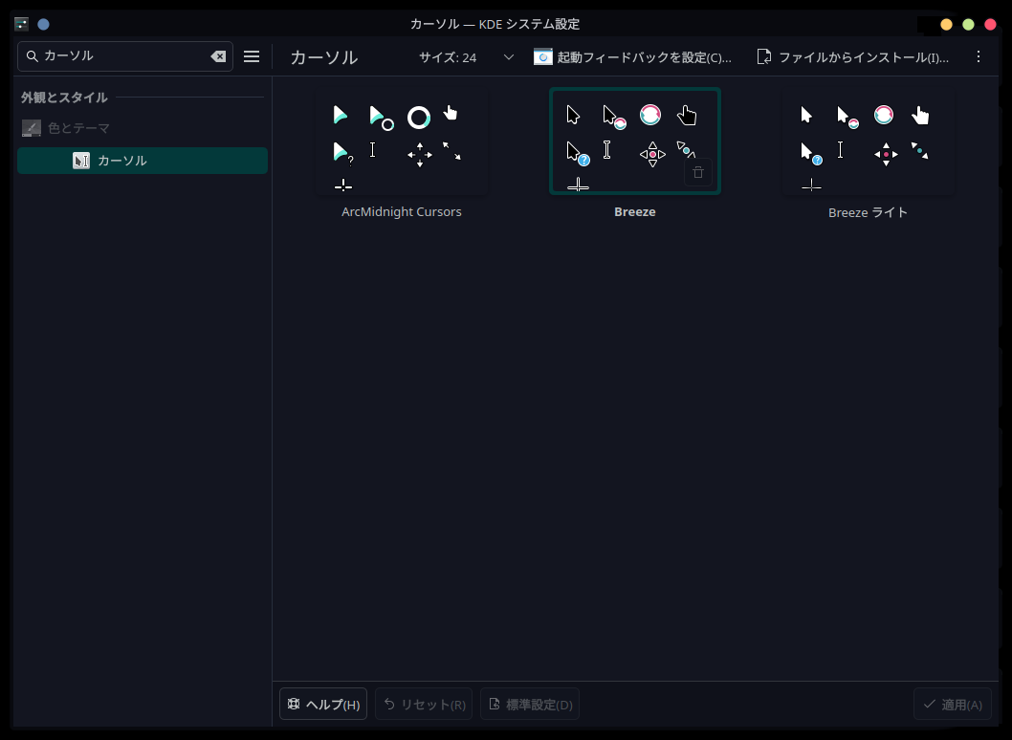1012x740 pixels.
Task: Open the three-dot overflow menu
Action: 979,56
